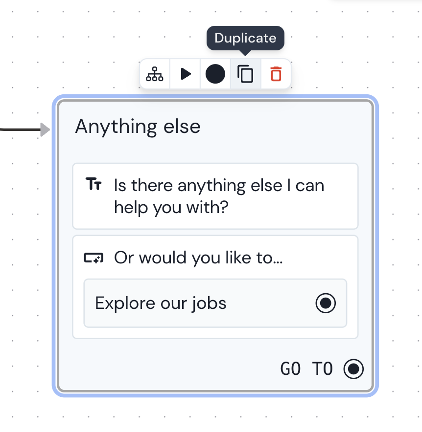Click the buttons step icon

click(x=94, y=258)
